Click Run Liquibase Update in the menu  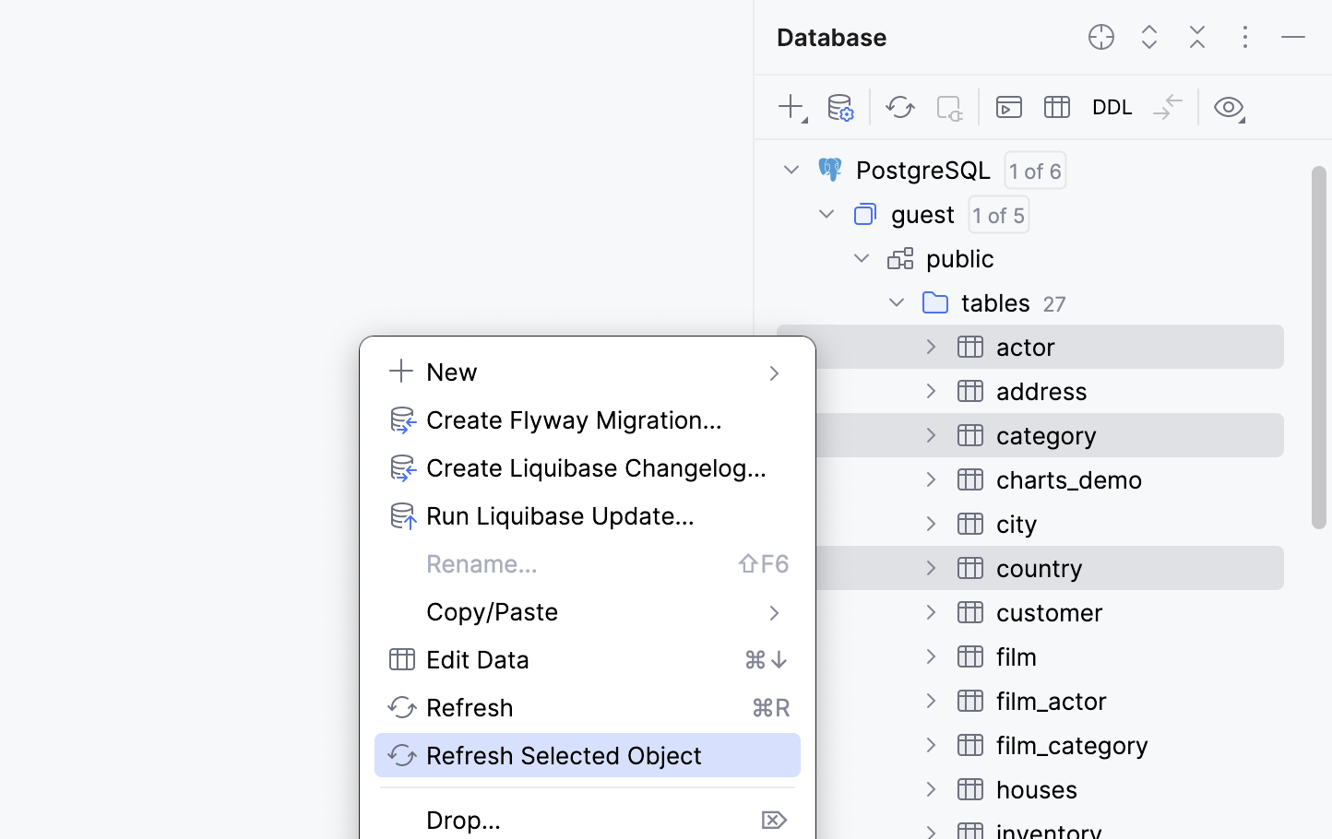coord(560,516)
